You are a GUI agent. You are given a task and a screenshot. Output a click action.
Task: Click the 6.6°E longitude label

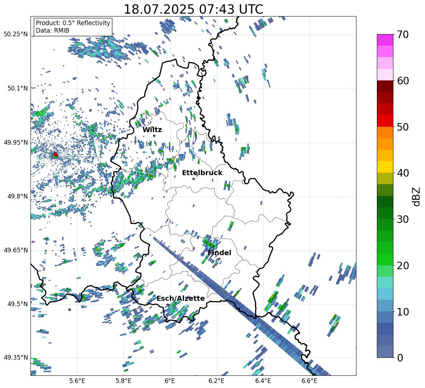coord(309,381)
